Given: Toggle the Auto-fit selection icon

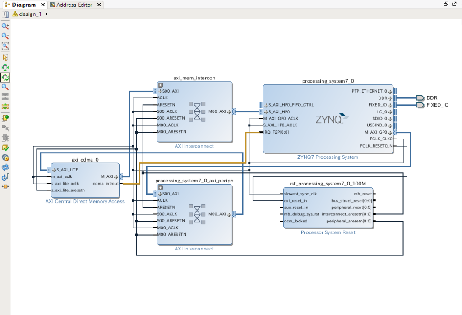Looking at the screenshot, I should (x=5, y=77).
